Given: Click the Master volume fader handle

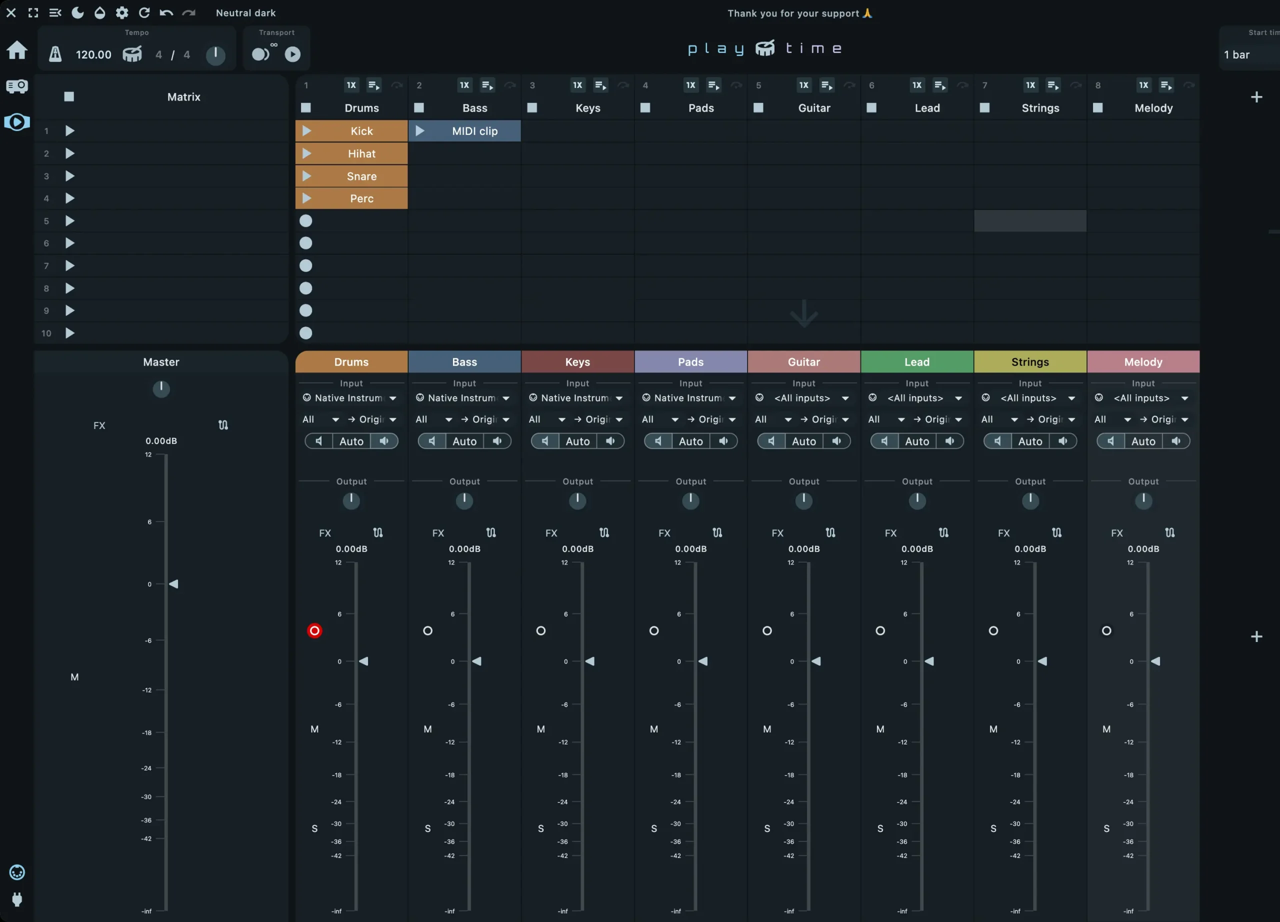Looking at the screenshot, I should pyautogui.click(x=173, y=583).
